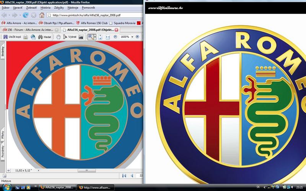Viewport: 306px width, 191px height.
Task: Click the zoom out minus button
Action: pyautogui.click(x=116, y=37)
